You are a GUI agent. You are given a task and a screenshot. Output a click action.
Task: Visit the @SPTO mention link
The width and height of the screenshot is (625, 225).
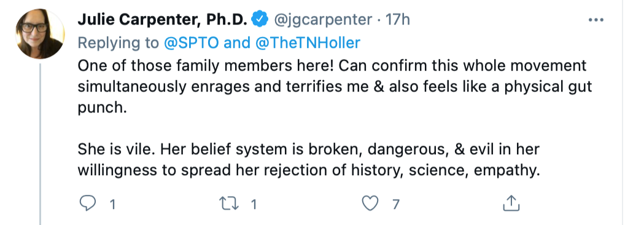pyautogui.click(x=192, y=42)
